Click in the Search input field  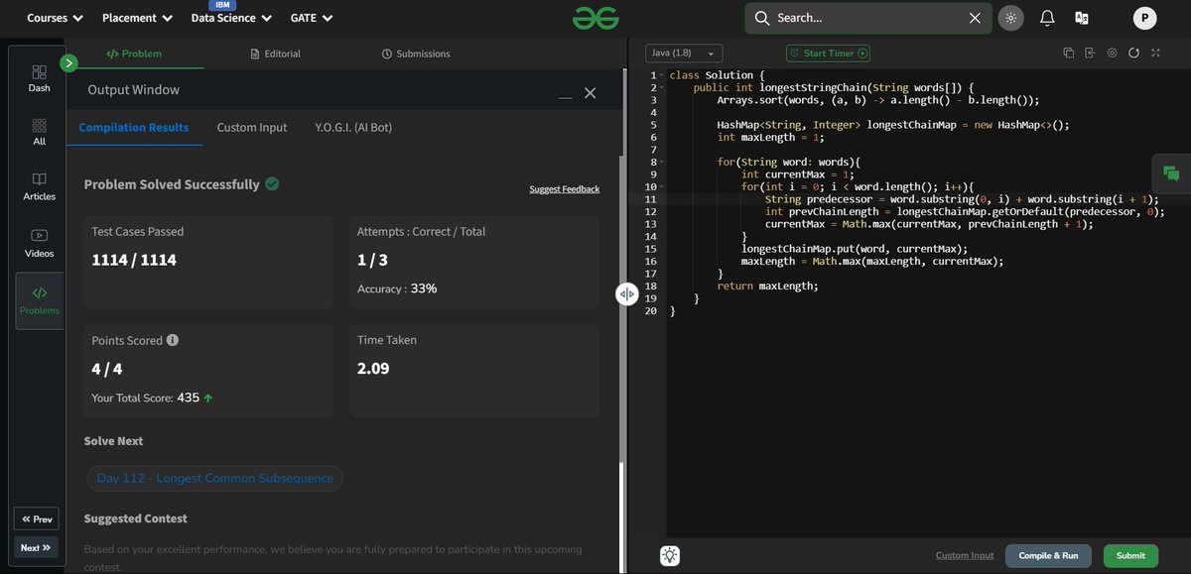pos(868,18)
